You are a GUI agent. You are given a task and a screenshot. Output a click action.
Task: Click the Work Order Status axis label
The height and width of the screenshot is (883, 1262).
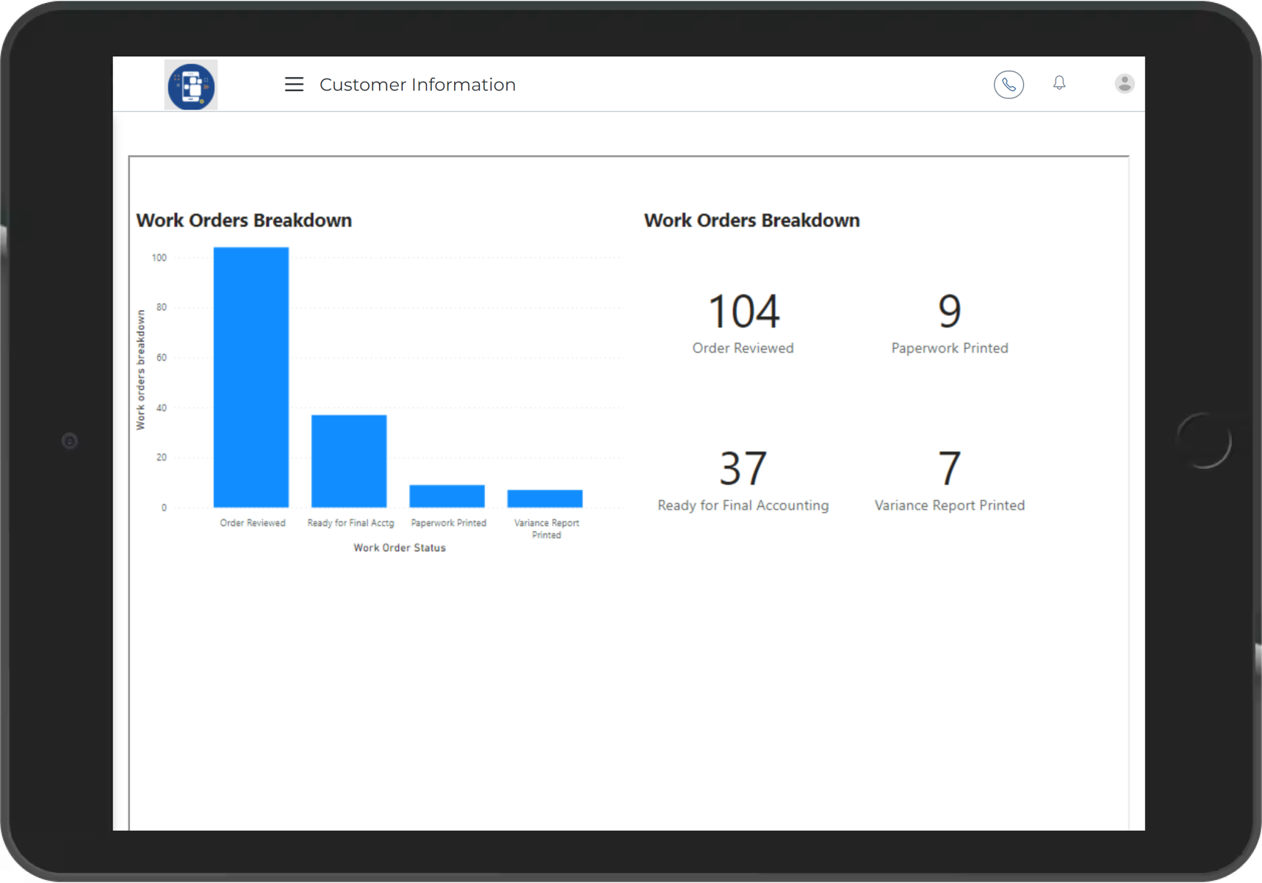(399, 547)
